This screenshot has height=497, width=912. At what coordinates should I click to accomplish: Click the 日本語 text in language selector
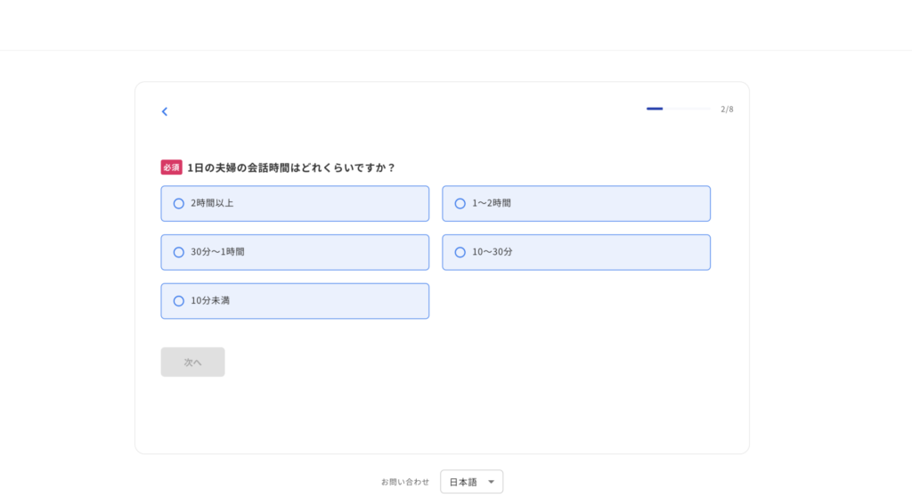pos(463,482)
